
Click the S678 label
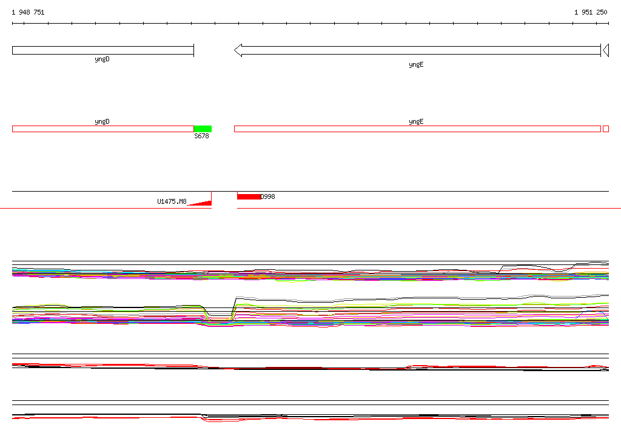(201, 136)
